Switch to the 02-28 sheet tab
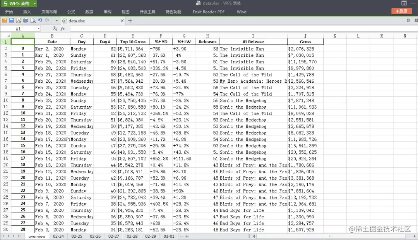The width and height of the screenshot is (418, 240). pos(132,236)
